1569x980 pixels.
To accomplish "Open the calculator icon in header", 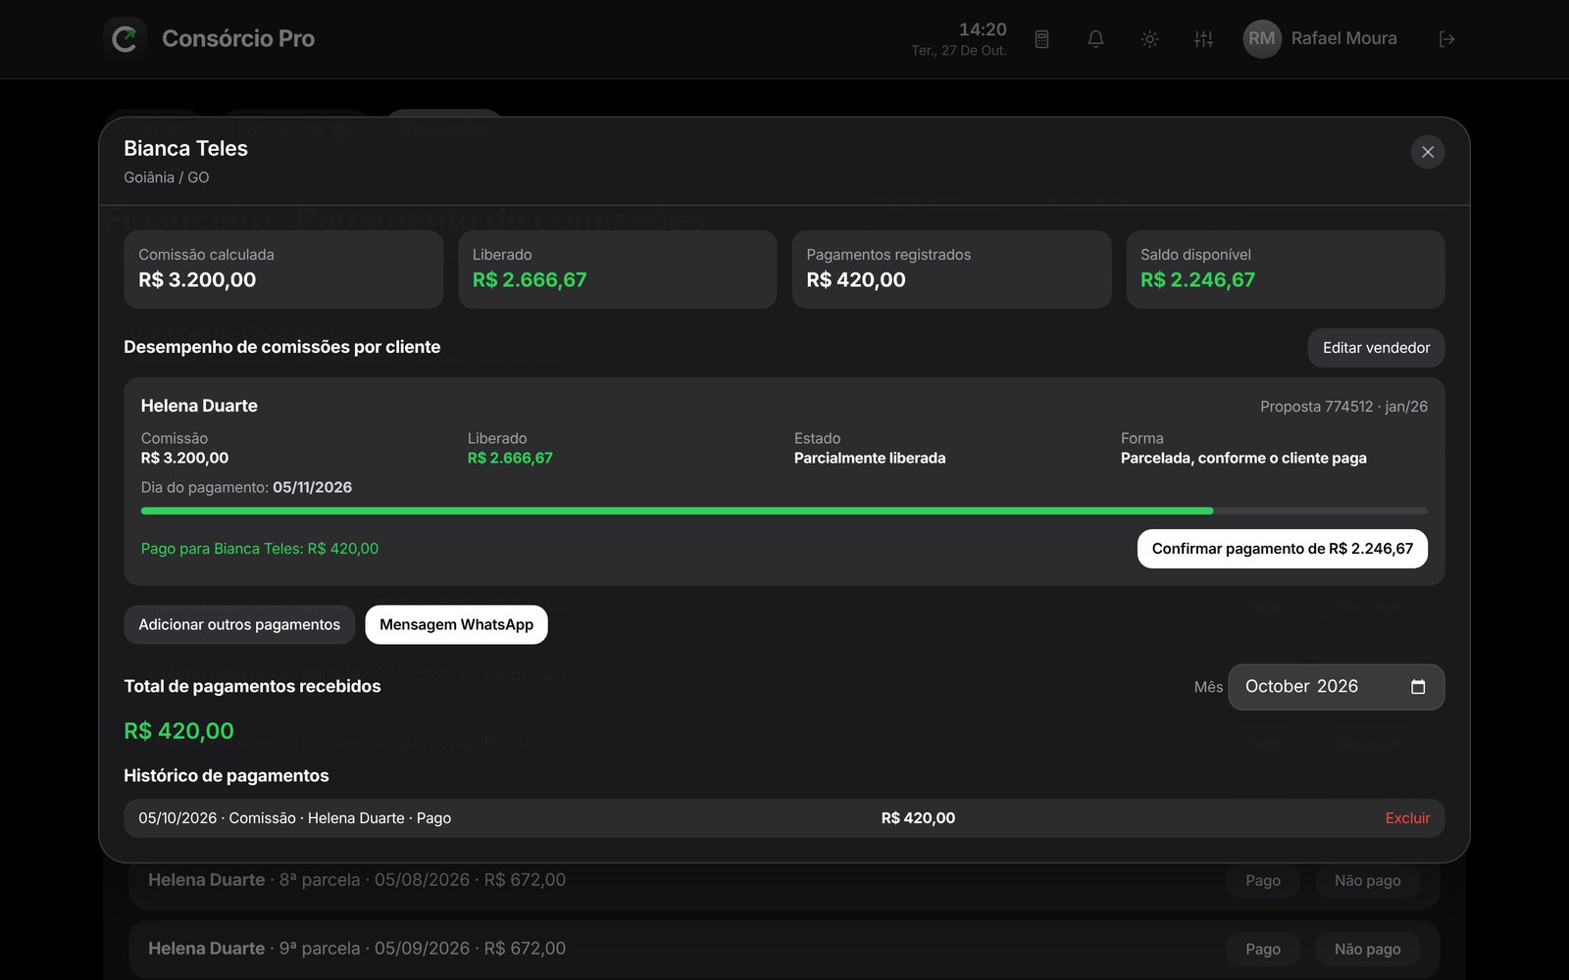I will point(1041,39).
